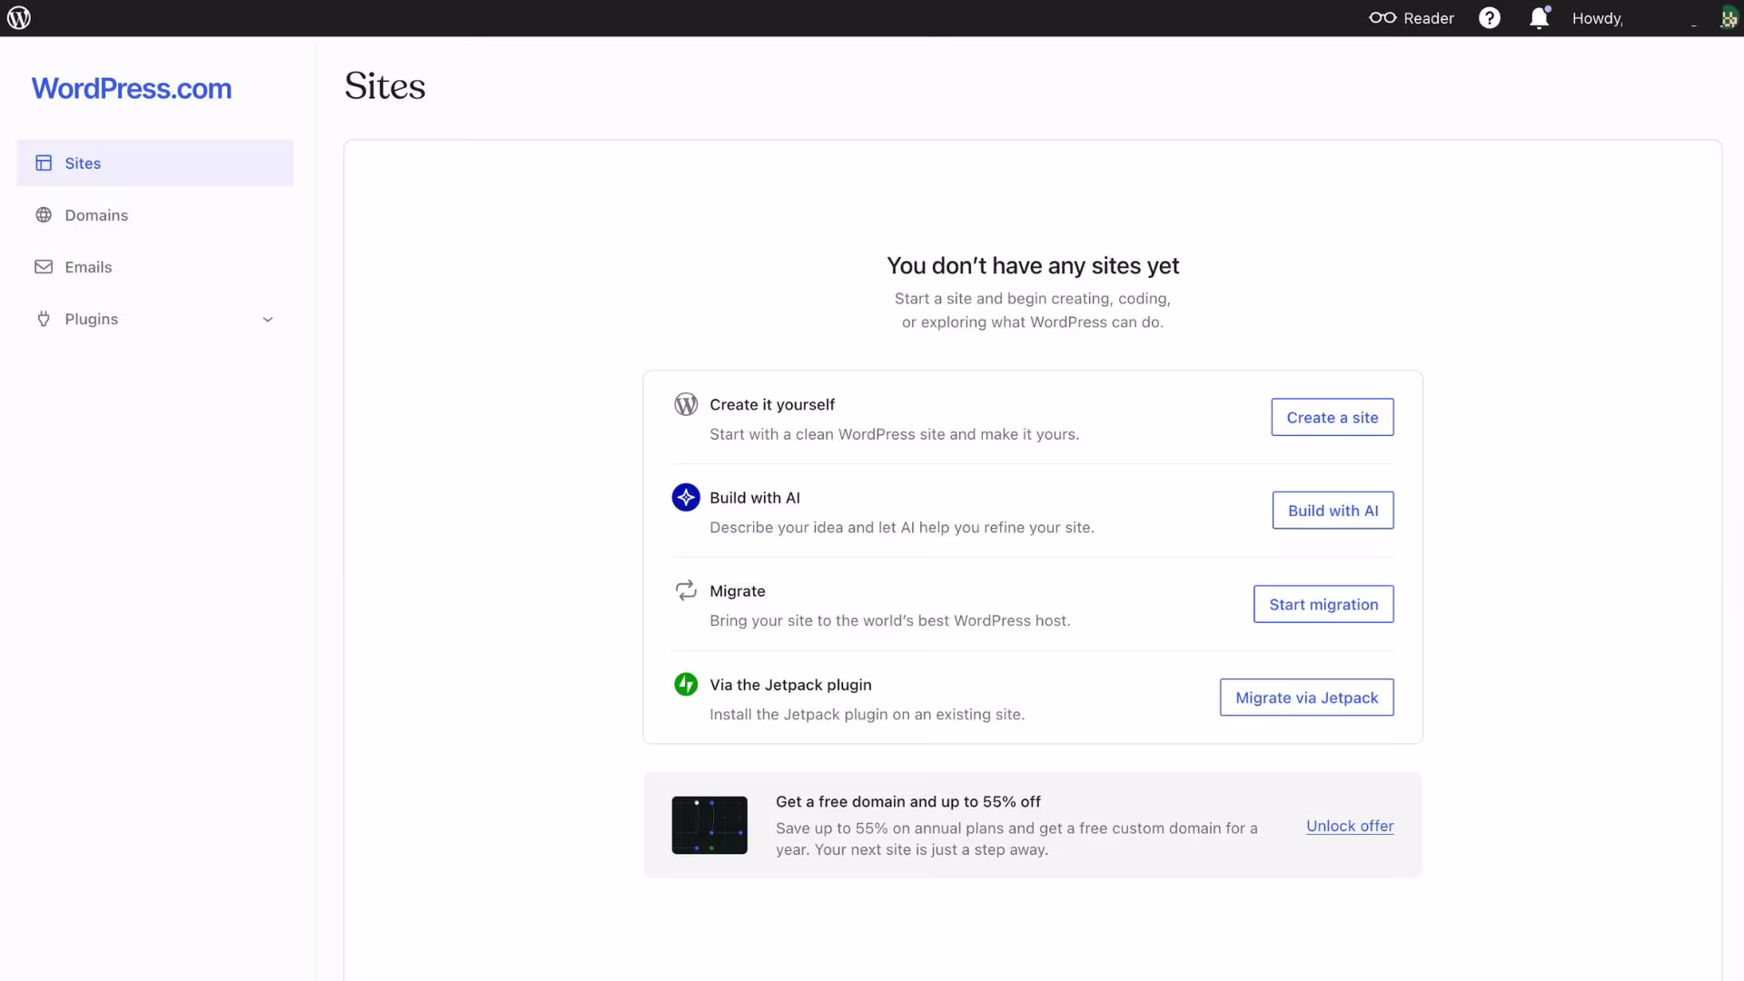
Task: Open the Reader from the top bar
Action: (x=1411, y=18)
